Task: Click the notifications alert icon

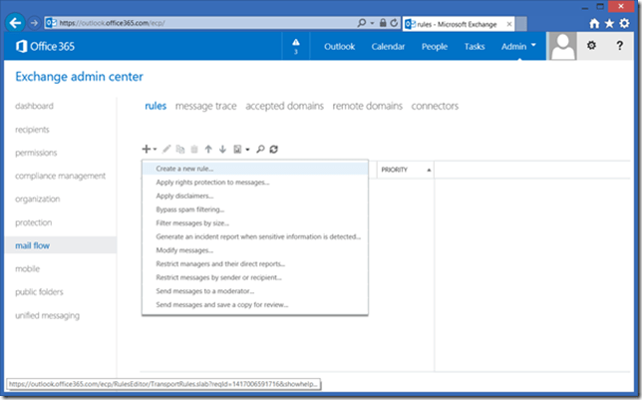Action: (x=295, y=45)
